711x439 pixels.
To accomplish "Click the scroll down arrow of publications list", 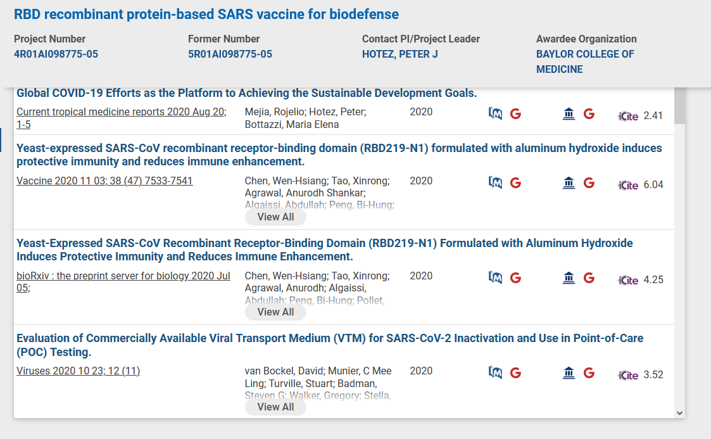I will coord(679,412).
